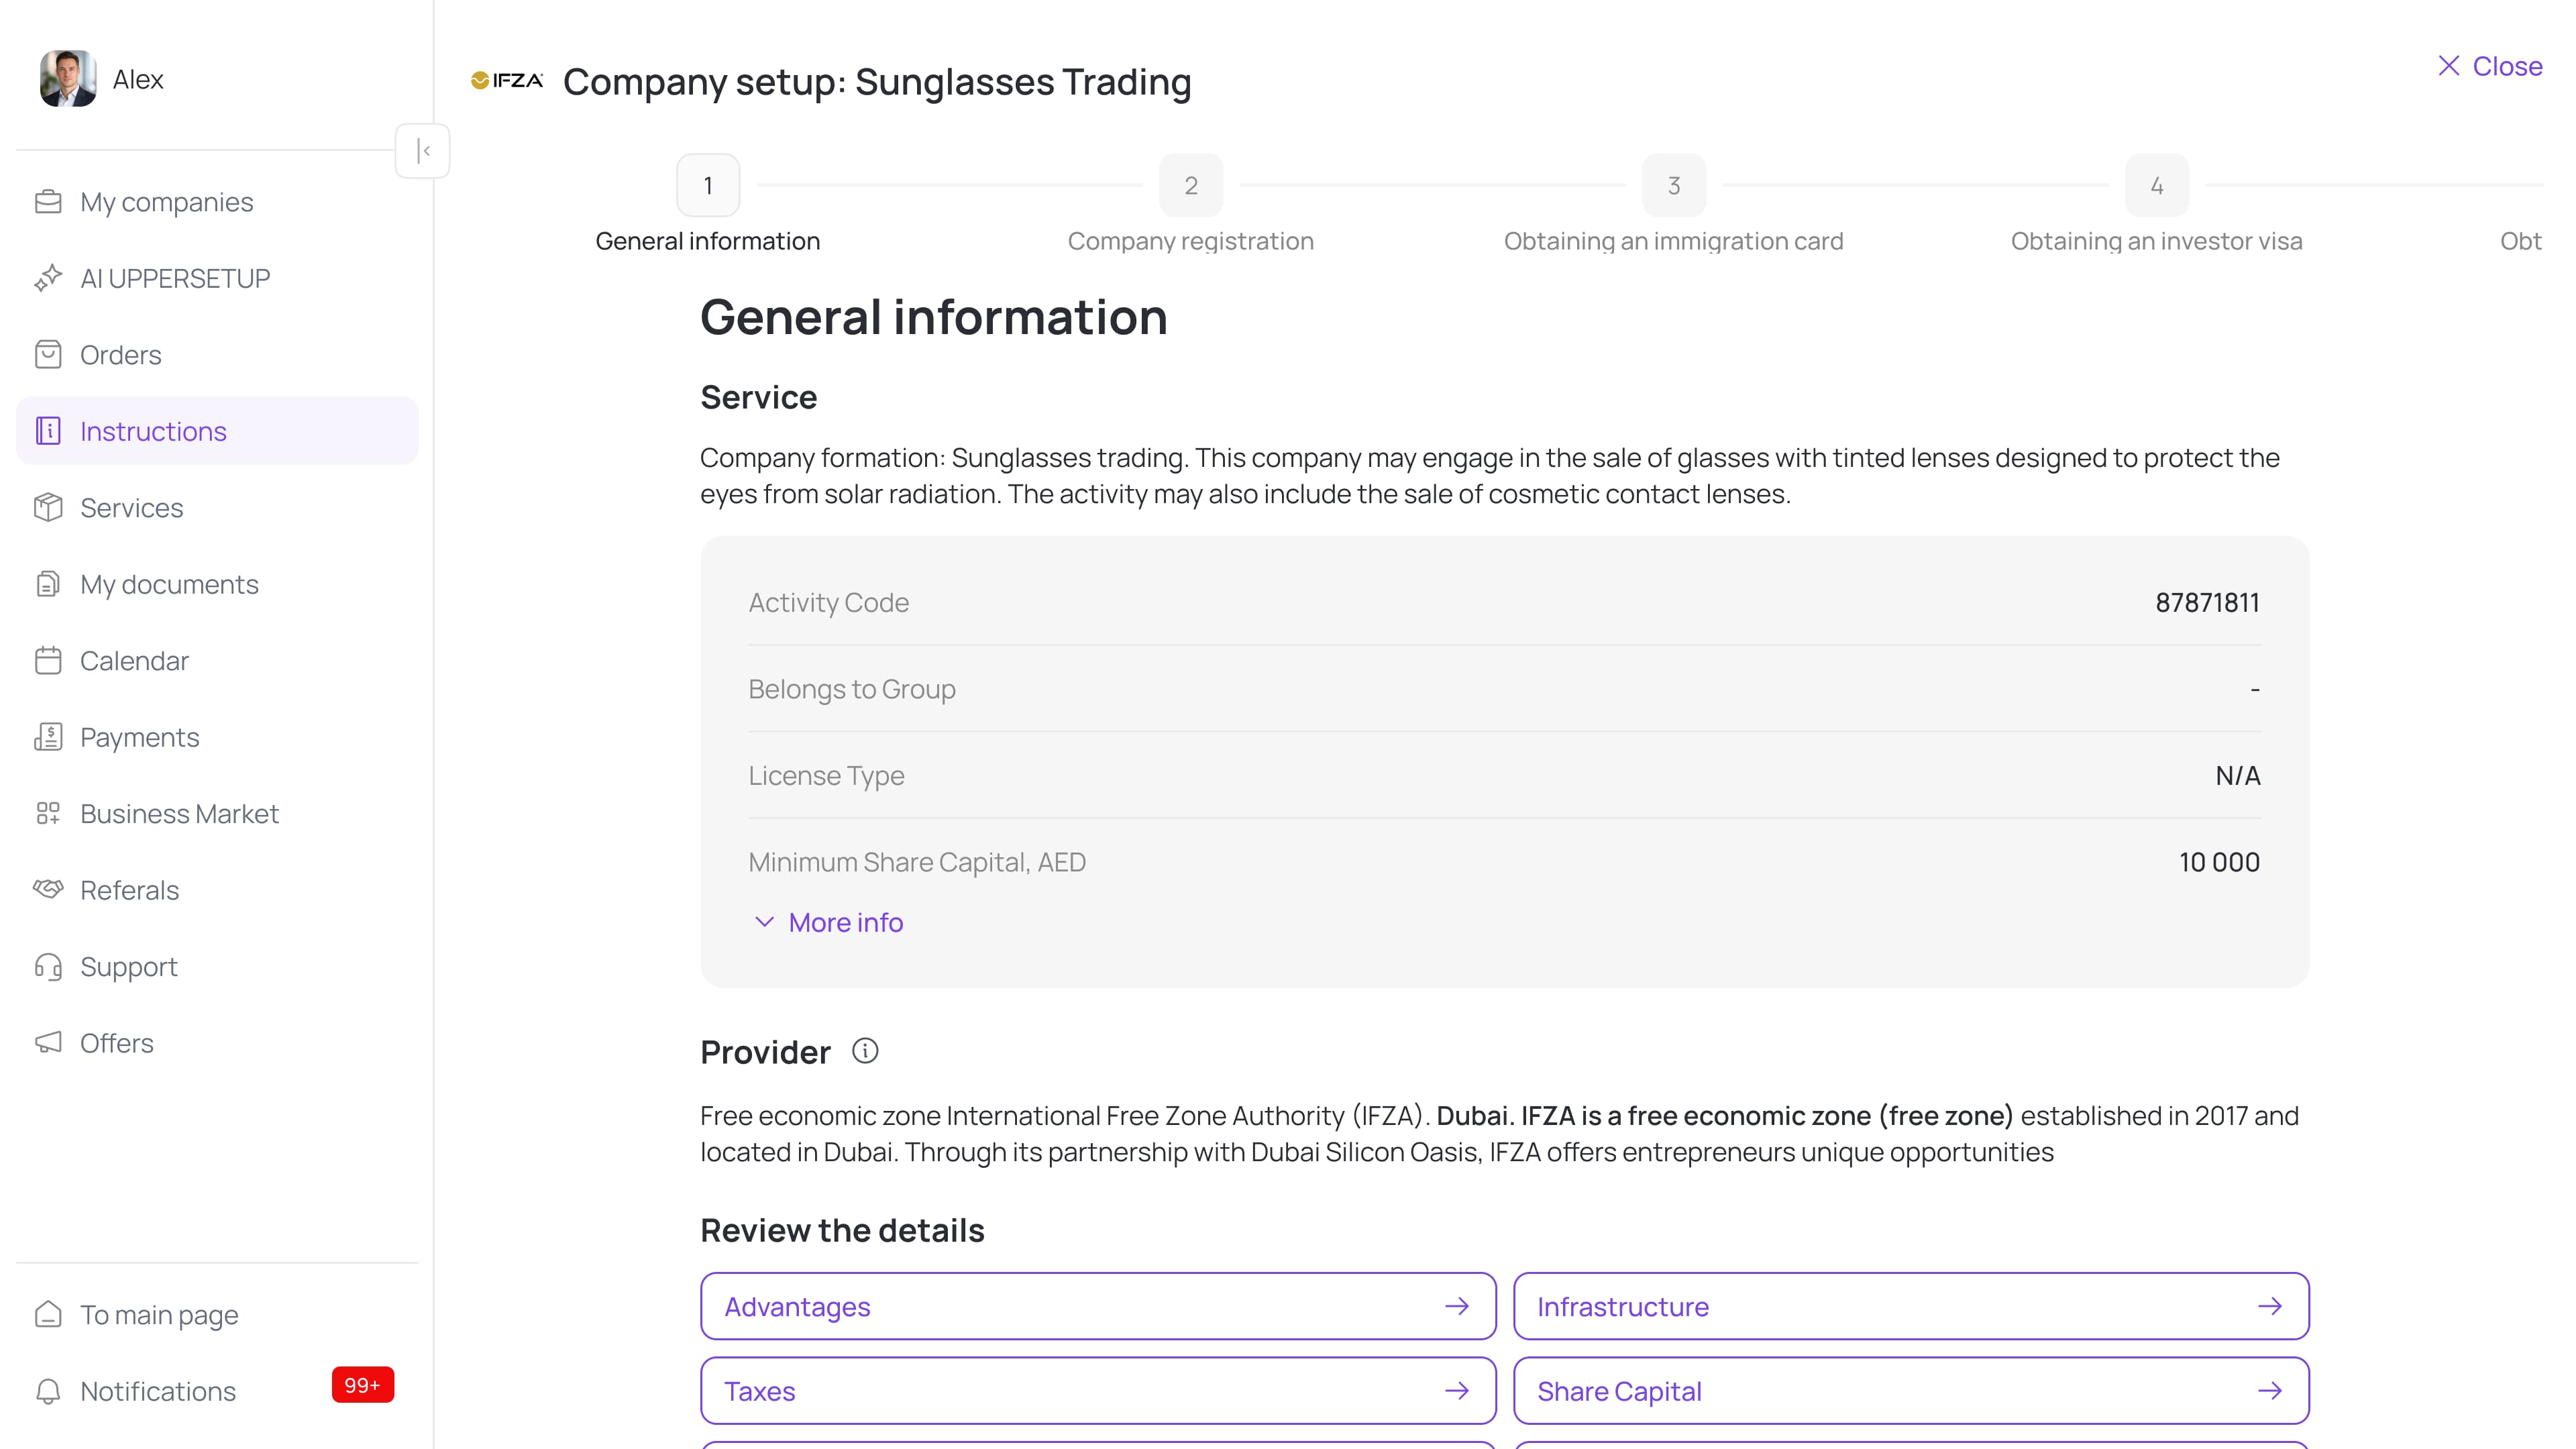2576x1449 pixels.
Task: Click Review the details heading
Action: tap(842, 1230)
